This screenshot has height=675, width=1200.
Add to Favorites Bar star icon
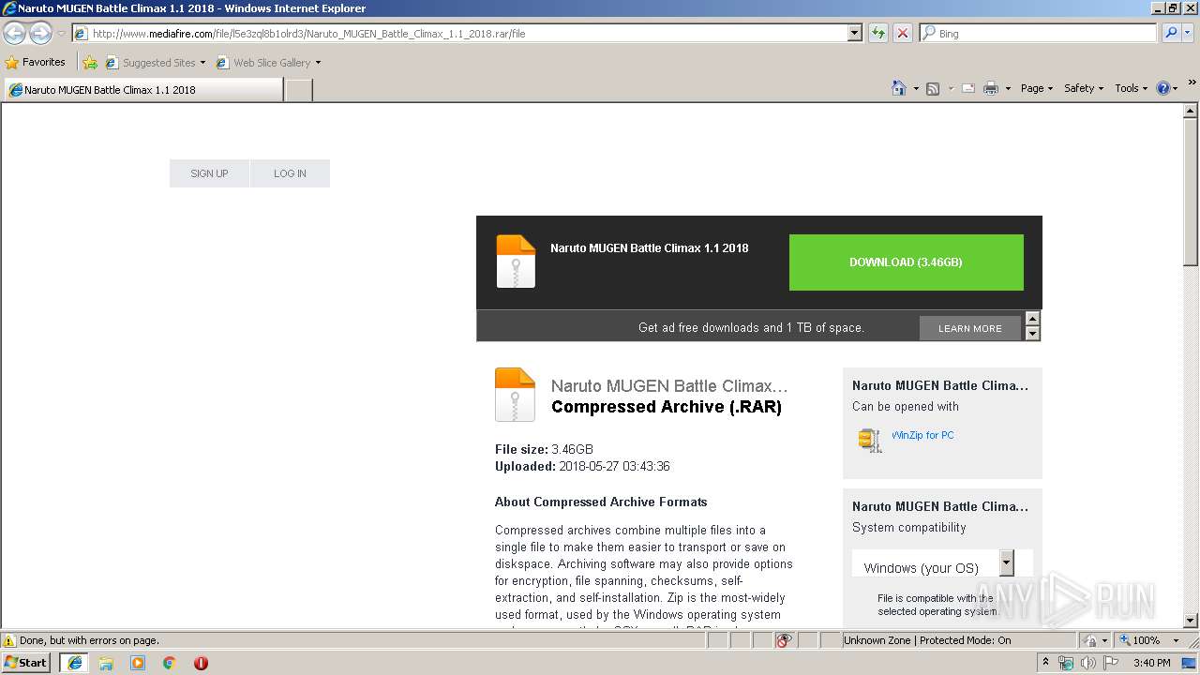click(x=90, y=63)
